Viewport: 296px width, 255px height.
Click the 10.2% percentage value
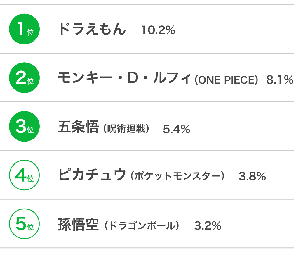[x=158, y=30]
